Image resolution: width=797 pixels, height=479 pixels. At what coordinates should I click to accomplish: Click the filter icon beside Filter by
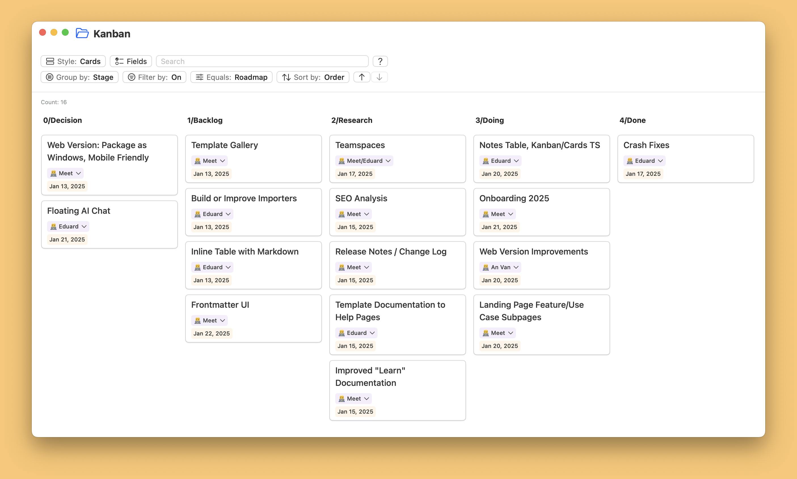131,77
